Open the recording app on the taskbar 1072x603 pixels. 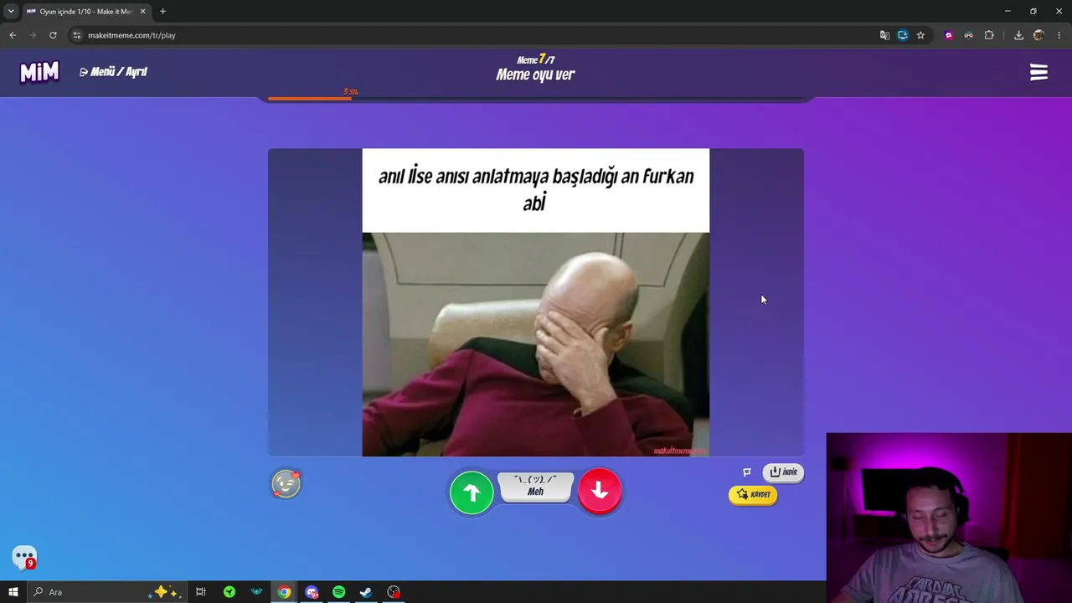tap(394, 592)
